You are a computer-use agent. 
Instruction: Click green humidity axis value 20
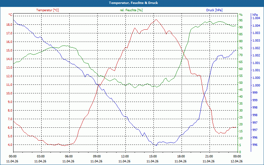(241, 124)
